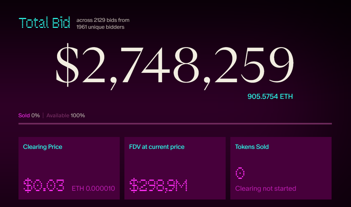Click the Tokens Sold card title
The width and height of the screenshot is (351, 207).
coord(252,147)
